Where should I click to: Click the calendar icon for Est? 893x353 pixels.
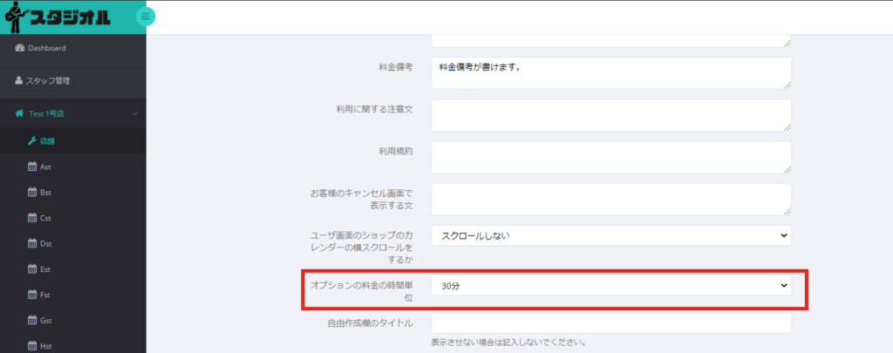coord(32,269)
